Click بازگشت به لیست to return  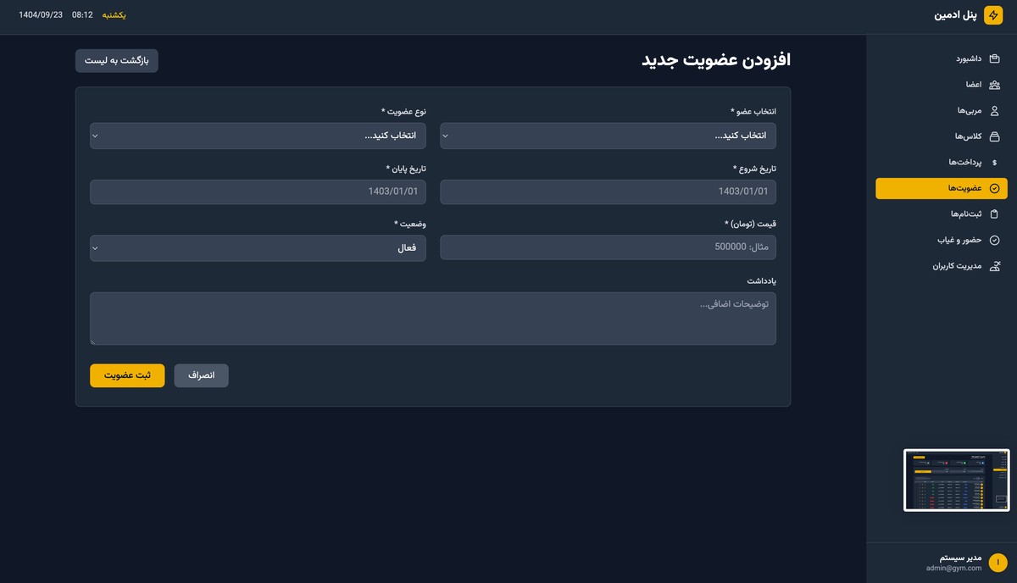tap(116, 60)
